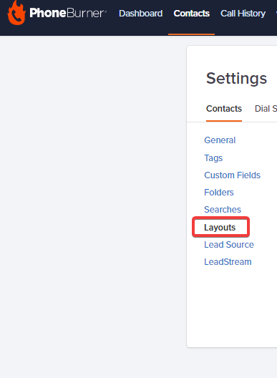Click the orange underline beneath Contacts nav item
The width and height of the screenshot is (277, 378).
coord(191,34)
